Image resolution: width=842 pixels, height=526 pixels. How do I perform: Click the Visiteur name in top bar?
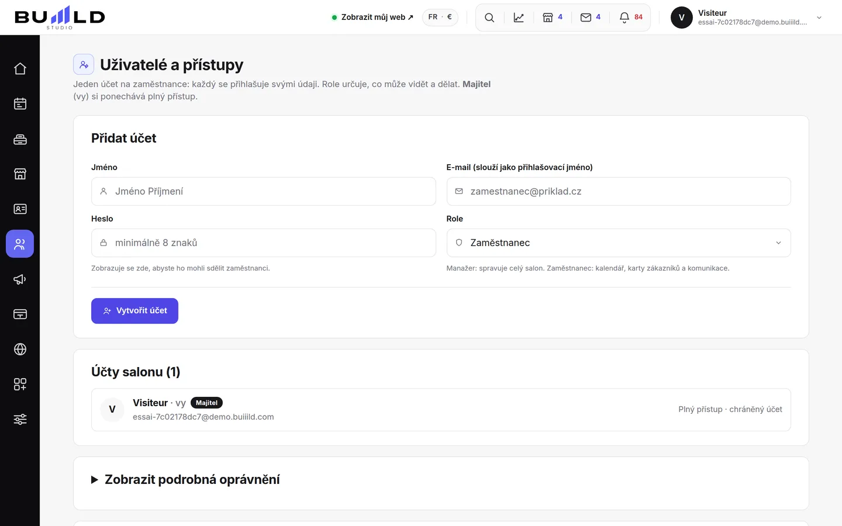click(x=712, y=13)
